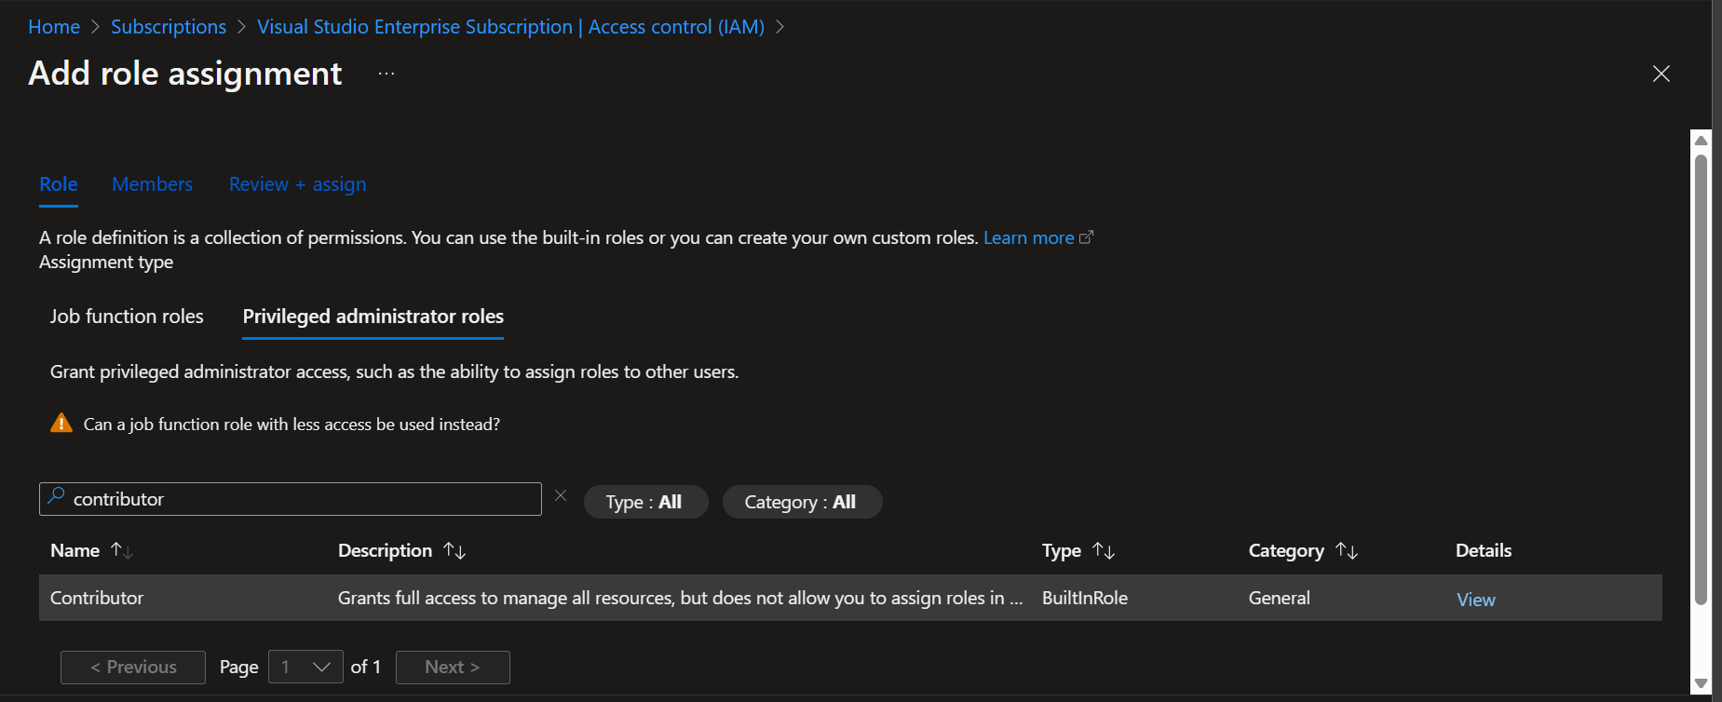Click the warning triangle icon
The width and height of the screenshot is (1722, 702).
[x=61, y=424]
